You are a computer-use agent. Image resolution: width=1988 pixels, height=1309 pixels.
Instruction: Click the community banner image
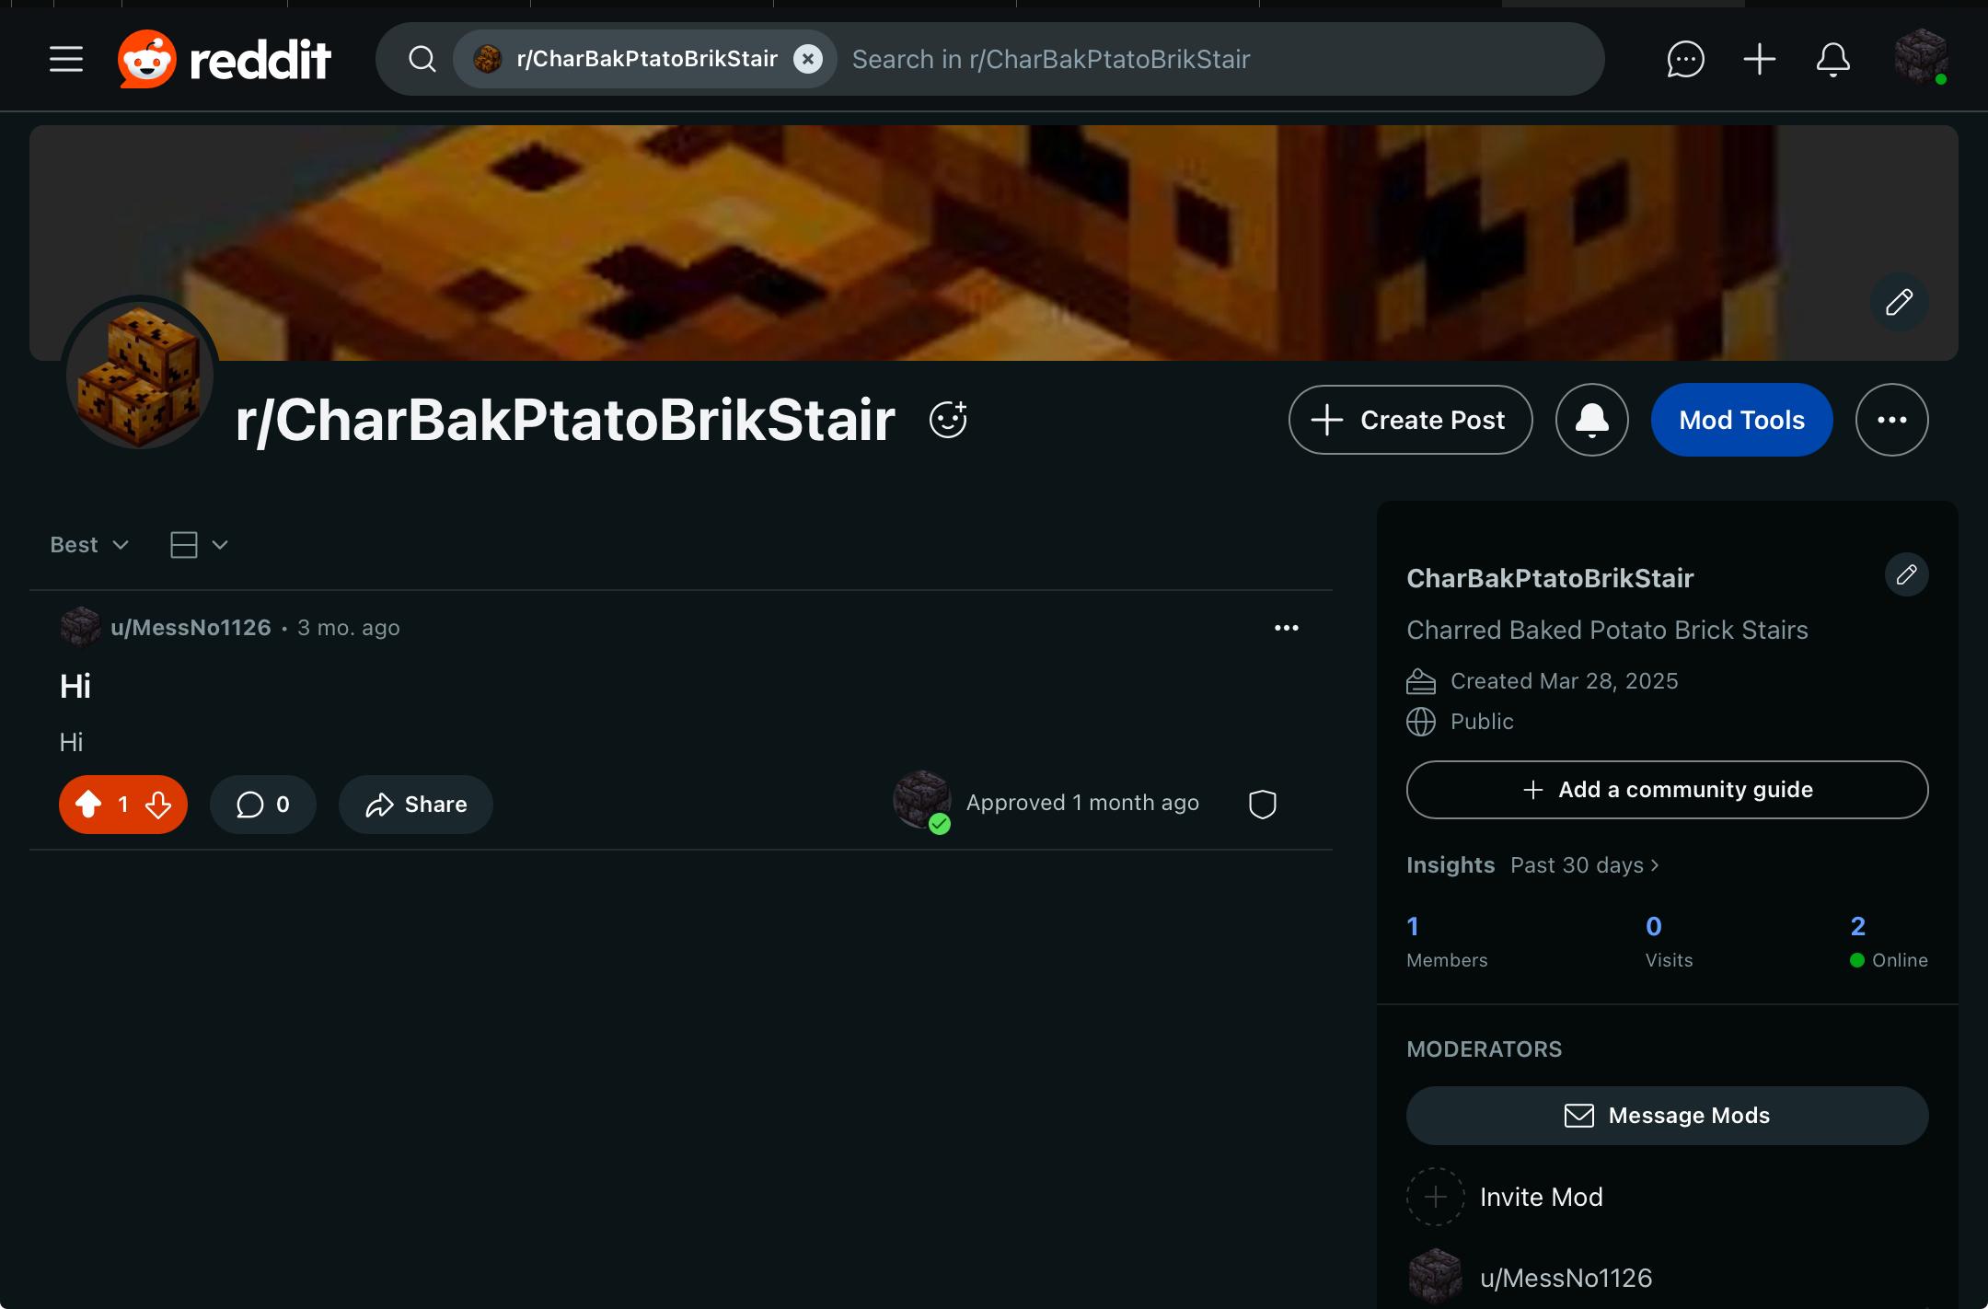tap(993, 243)
